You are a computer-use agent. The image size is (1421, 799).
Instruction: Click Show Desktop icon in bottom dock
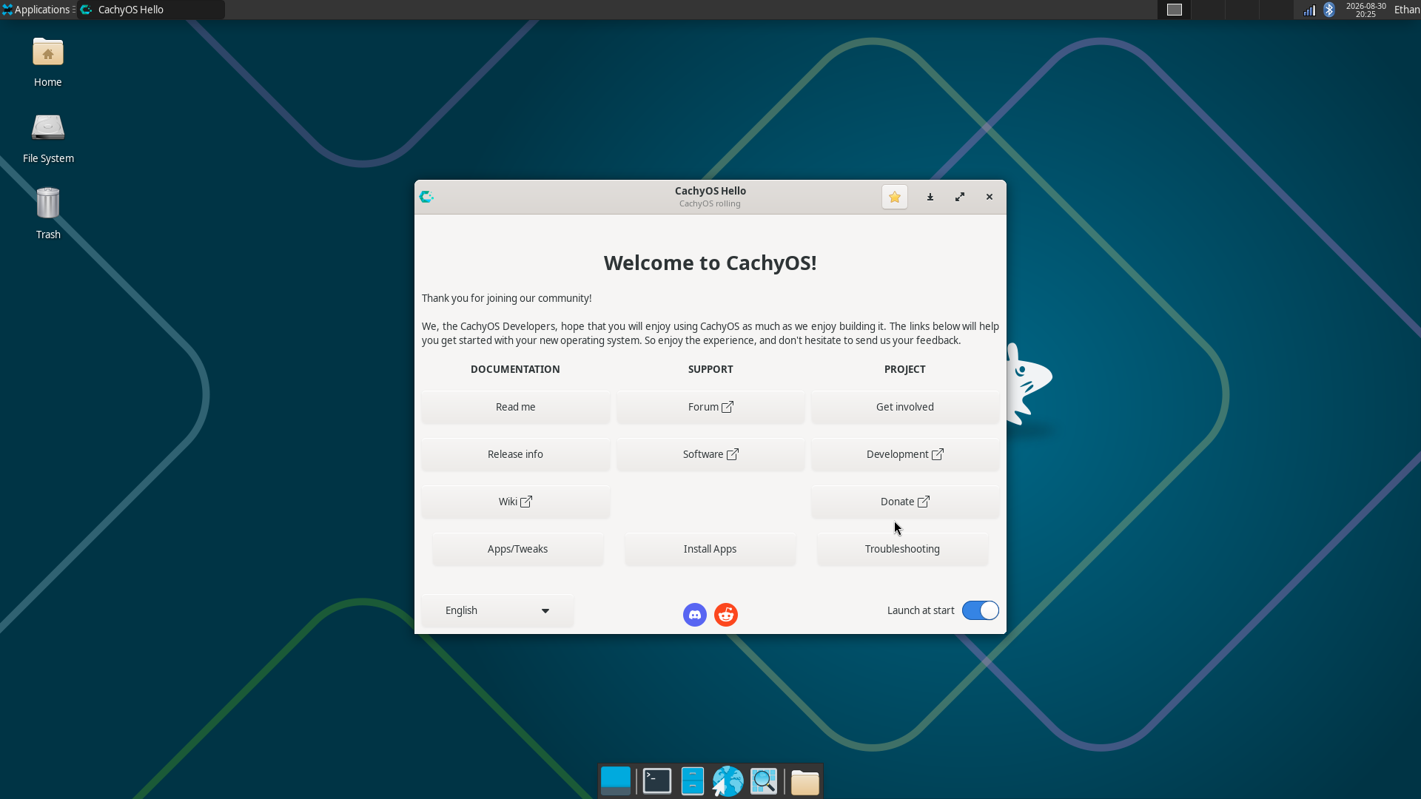616,781
